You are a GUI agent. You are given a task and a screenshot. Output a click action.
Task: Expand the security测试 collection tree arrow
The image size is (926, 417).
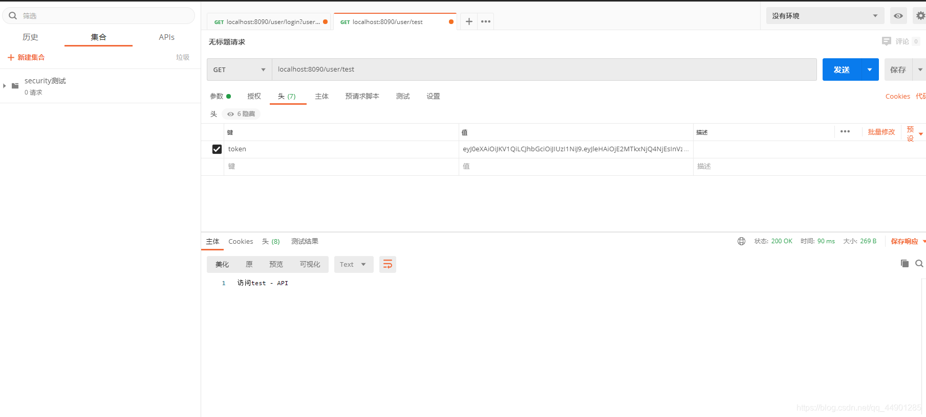tap(5, 86)
